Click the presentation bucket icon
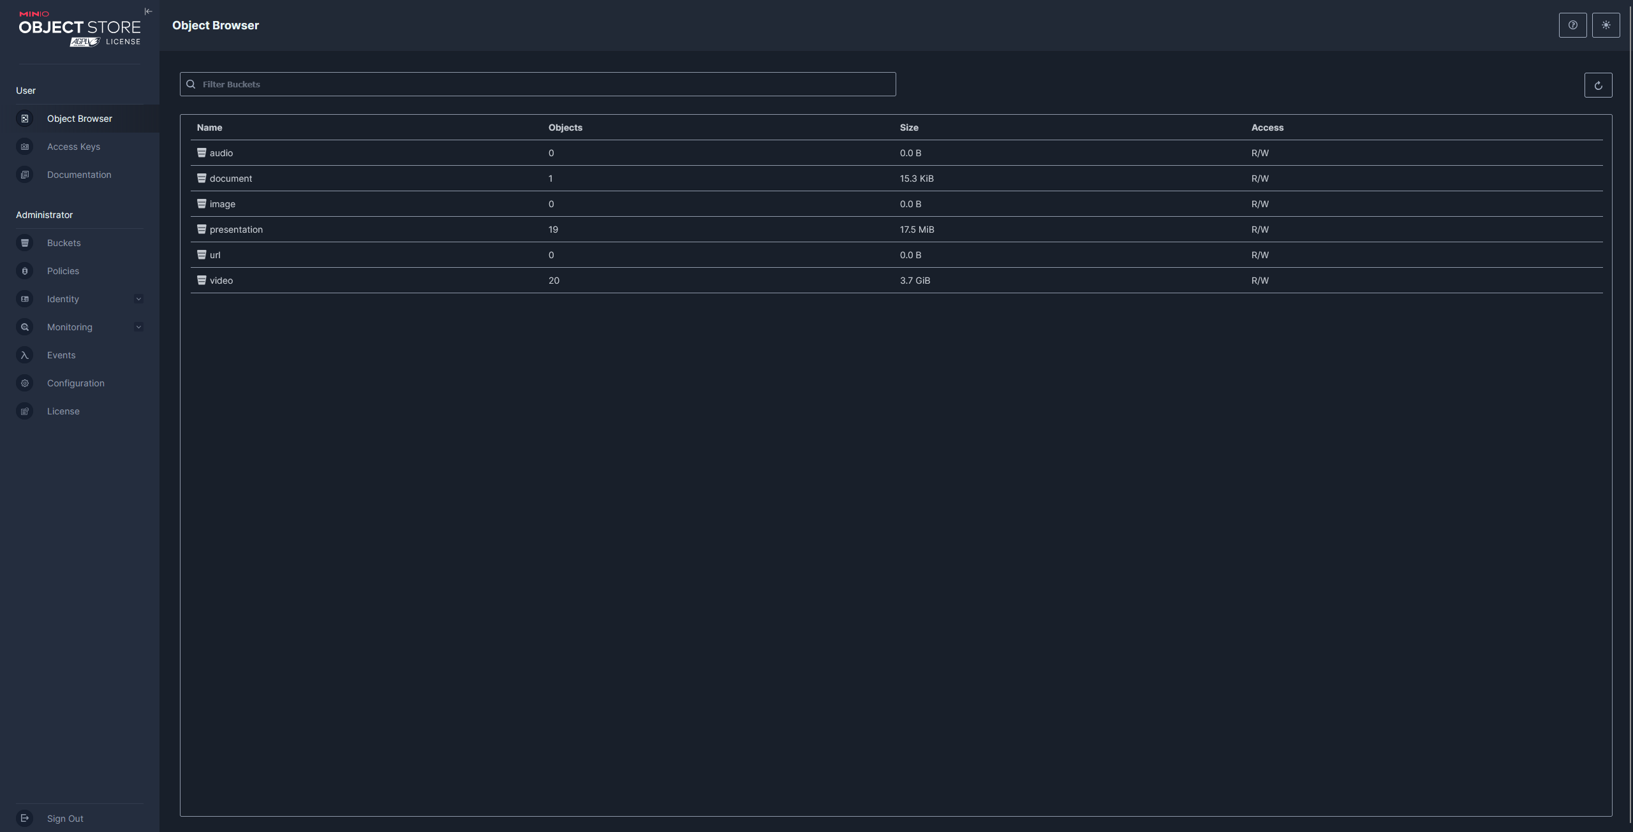Image resolution: width=1633 pixels, height=832 pixels. 202,229
